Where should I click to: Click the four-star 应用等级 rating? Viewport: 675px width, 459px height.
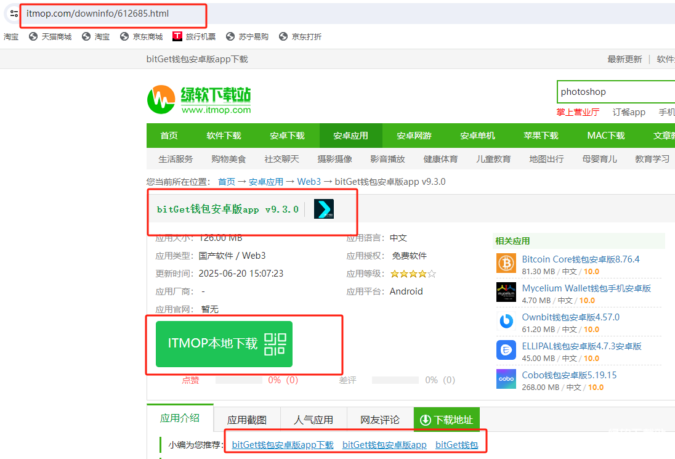pyautogui.click(x=413, y=274)
